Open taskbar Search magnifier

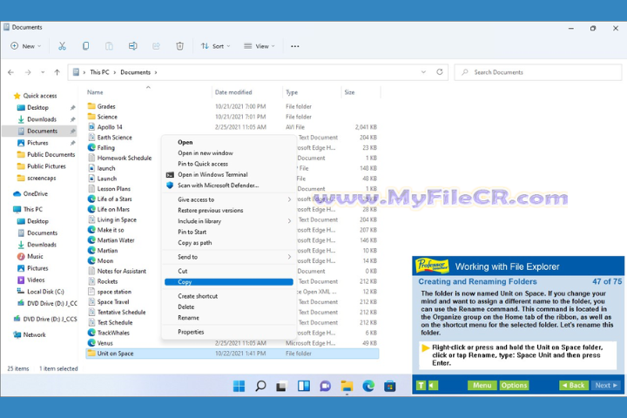(x=260, y=386)
